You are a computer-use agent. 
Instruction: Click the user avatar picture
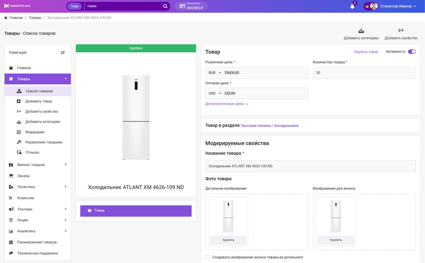(374, 6)
